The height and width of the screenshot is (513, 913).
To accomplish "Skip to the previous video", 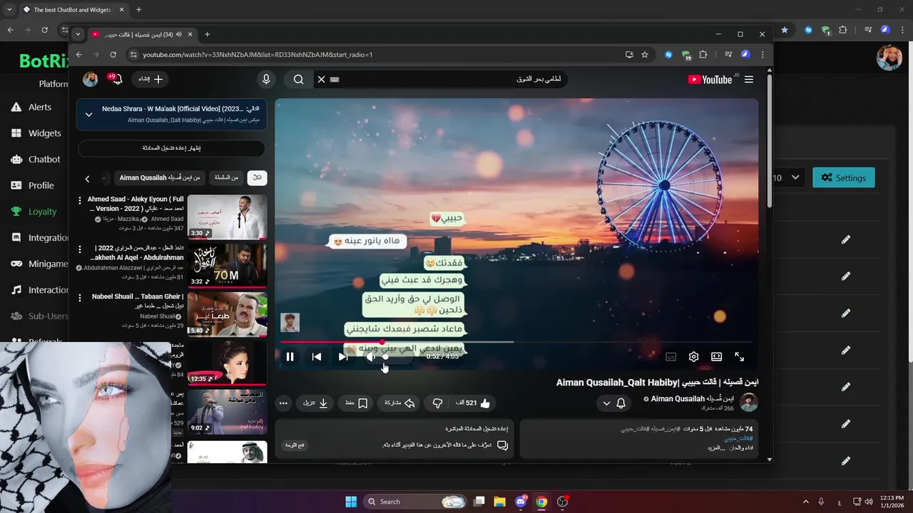I will (x=317, y=357).
